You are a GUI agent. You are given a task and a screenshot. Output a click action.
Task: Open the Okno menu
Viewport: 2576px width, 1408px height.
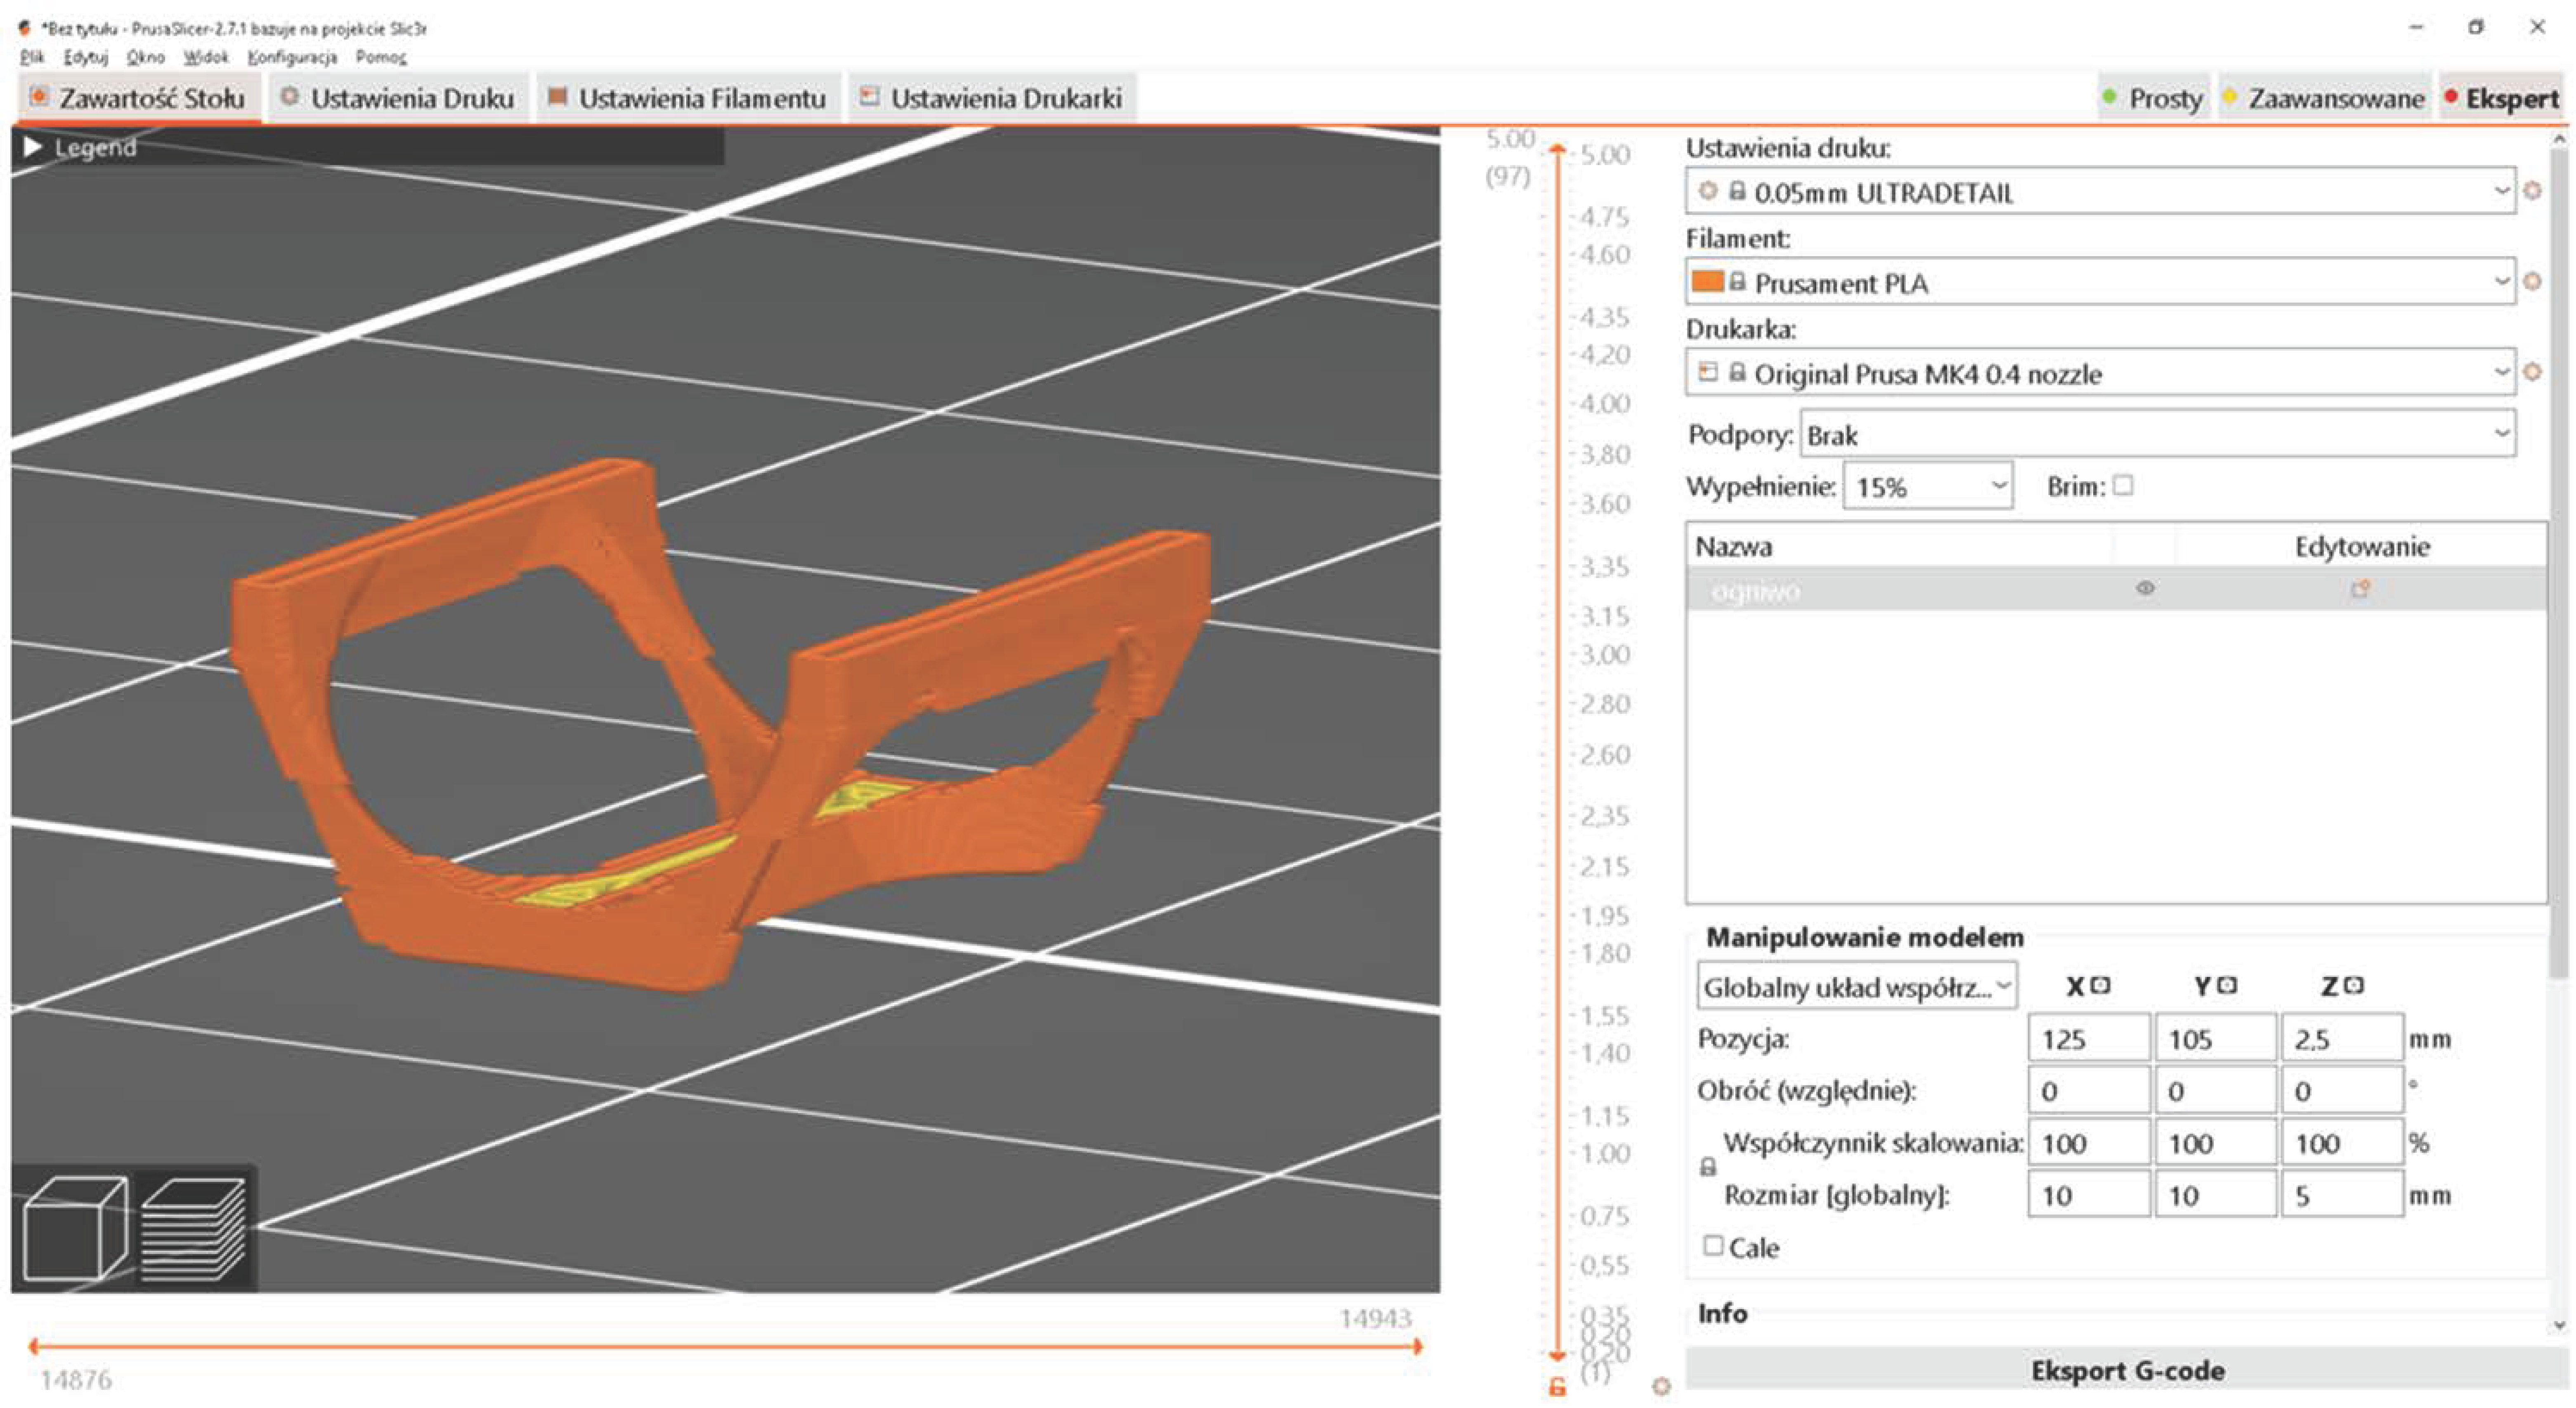(x=146, y=57)
